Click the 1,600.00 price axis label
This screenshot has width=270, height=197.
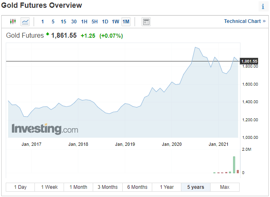click(x=250, y=84)
